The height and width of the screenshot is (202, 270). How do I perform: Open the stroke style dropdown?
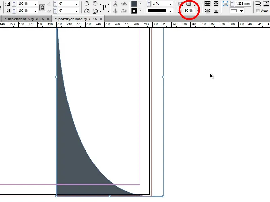[x=170, y=11]
